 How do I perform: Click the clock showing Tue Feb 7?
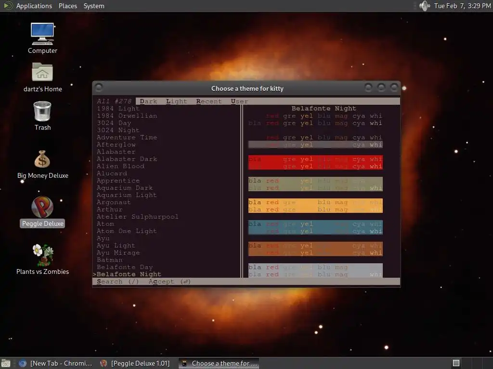click(x=462, y=6)
